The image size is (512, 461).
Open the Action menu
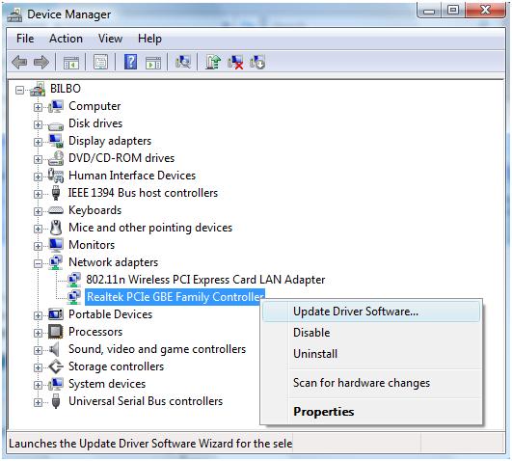pos(66,39)
